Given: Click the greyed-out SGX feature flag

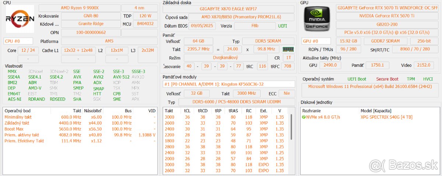Looking at the screenshot, I should 97,99.
